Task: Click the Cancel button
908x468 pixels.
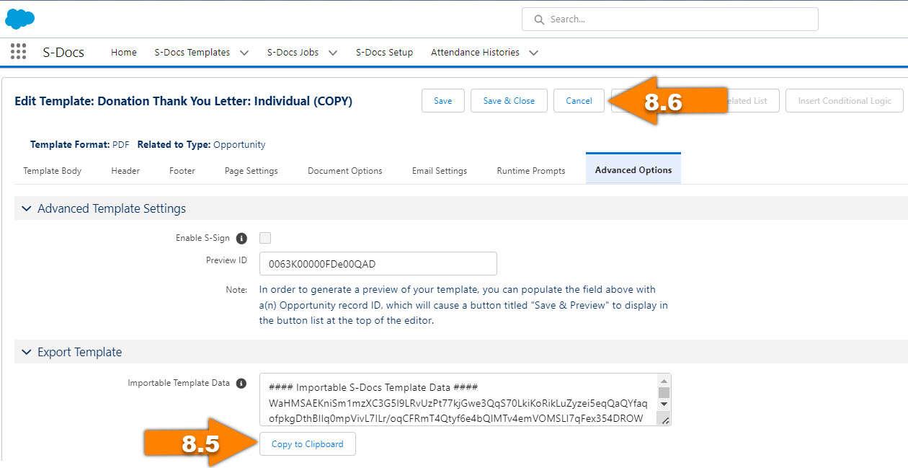Action: [x=578, y=101]
